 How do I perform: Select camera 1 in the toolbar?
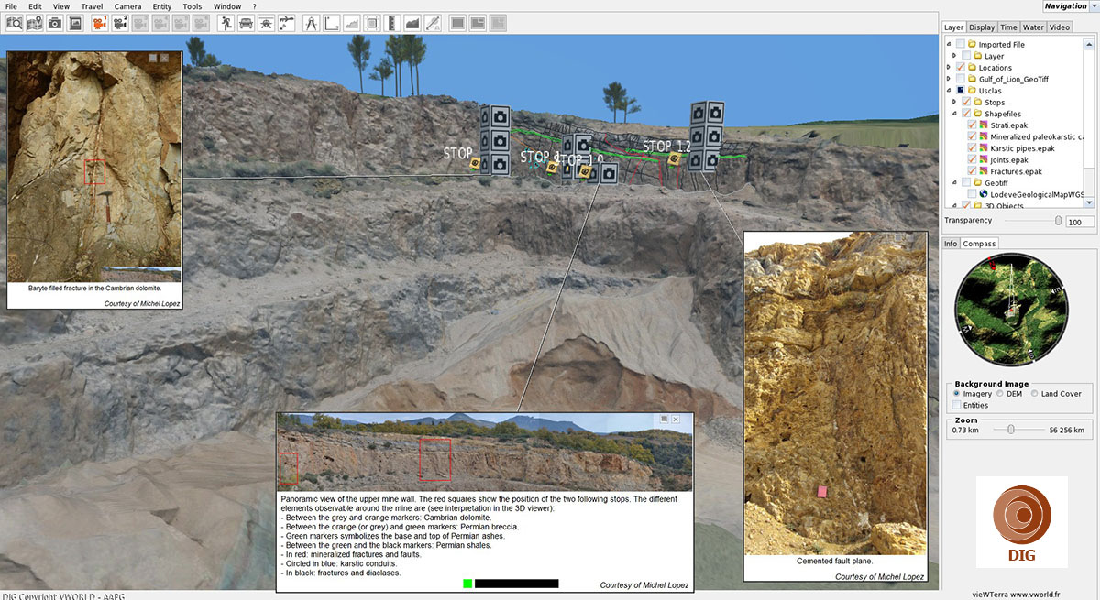(99, 23)
